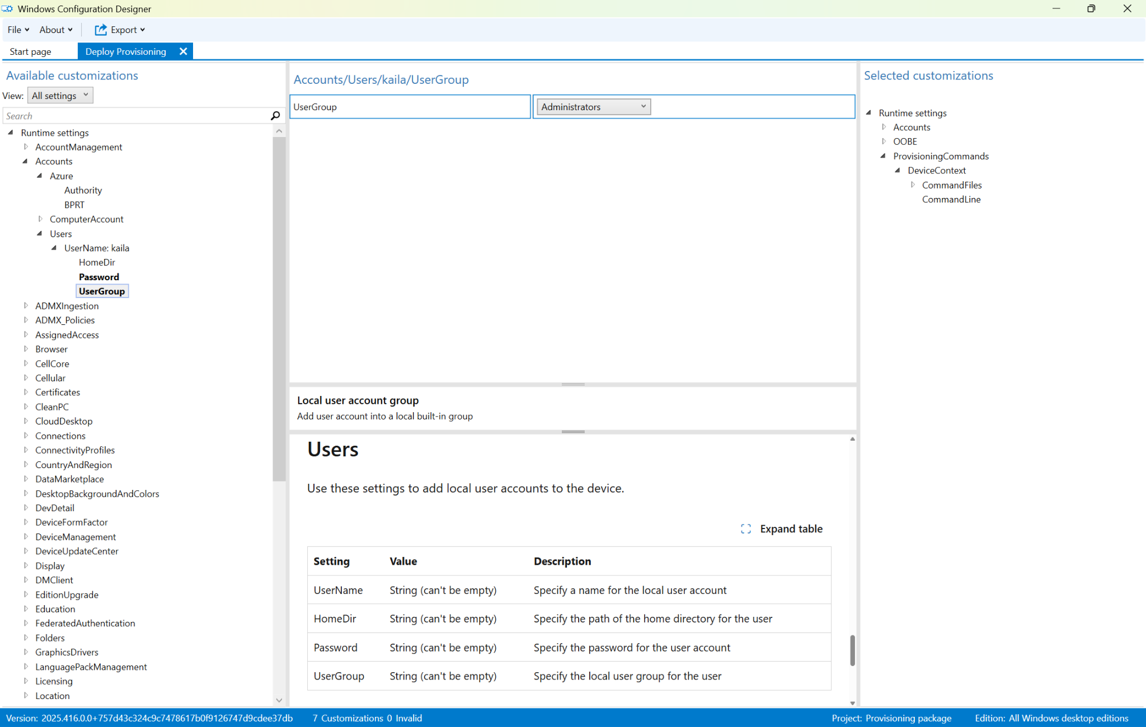Screen dimensions: 1146x727
Task: Expand the Education node
Action: [25, 609]
